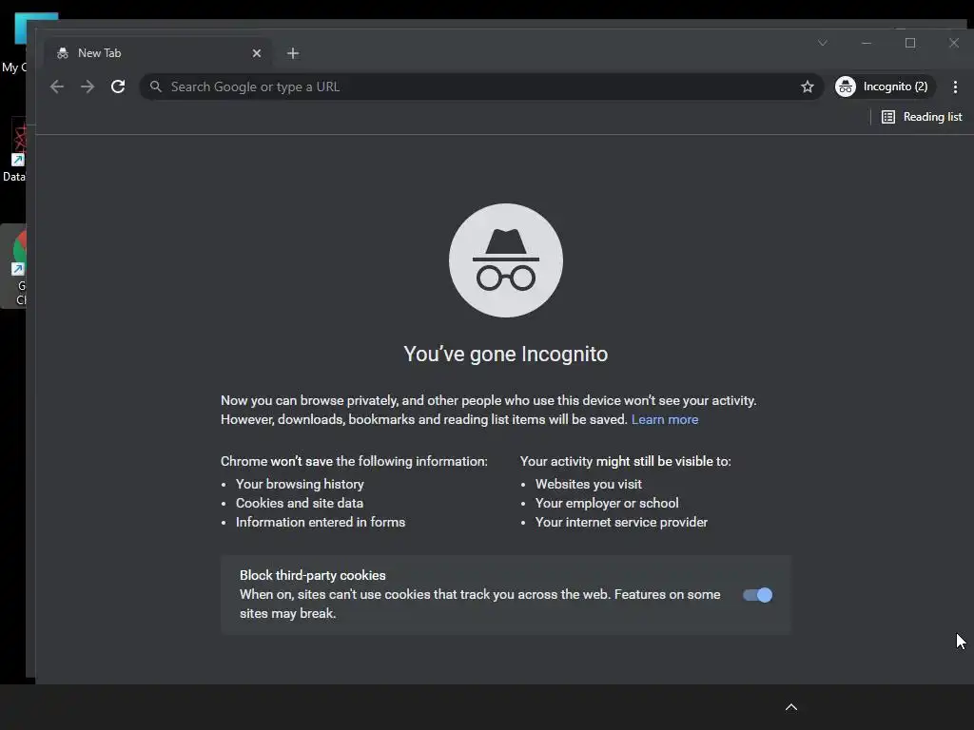Click the Incognito (2) profile button
The width and height of the screenshot is (974, 730).
coord(885,86)
